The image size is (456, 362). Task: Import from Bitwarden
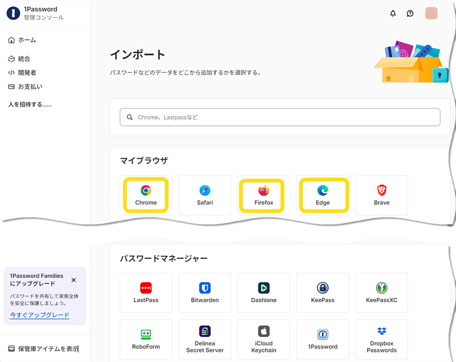pos(205,293)
